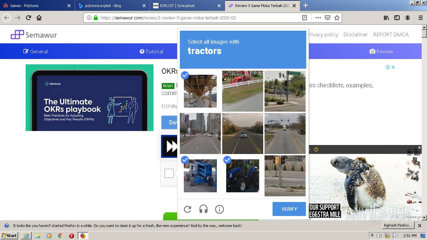Image resolution: width=427 pixels, height=240 pixels.
Task: Reload the page with the refresh icon
Action: tap(28, 18)
